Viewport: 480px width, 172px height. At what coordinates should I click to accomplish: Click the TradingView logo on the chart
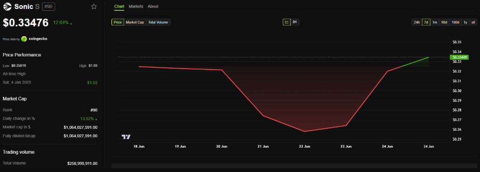pos(126,137)
